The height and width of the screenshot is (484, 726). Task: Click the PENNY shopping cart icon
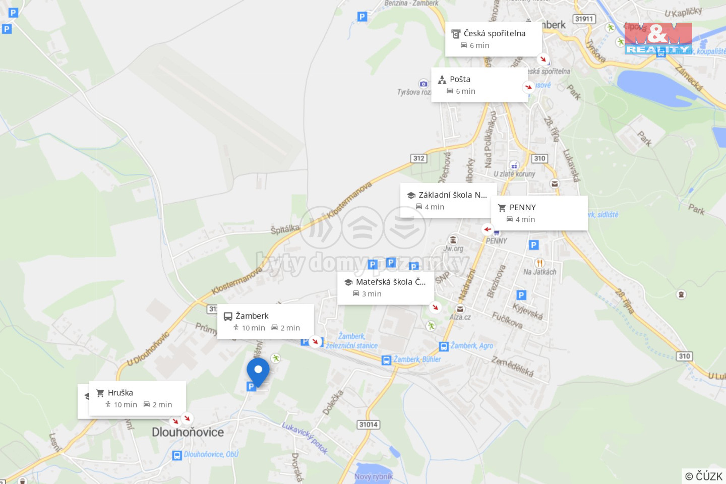pyautogui.click(x=502, y=208)
